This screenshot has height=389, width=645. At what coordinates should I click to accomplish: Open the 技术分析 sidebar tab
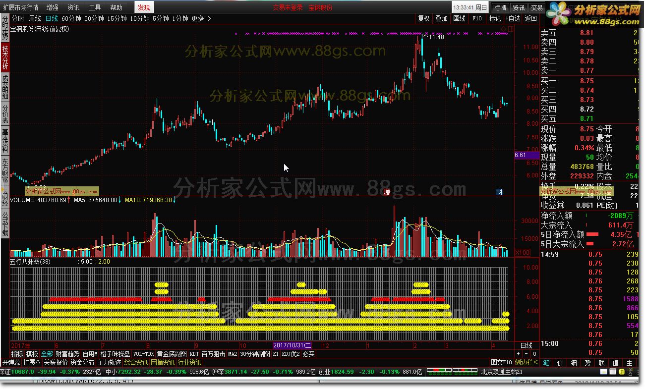click(5, 57)
